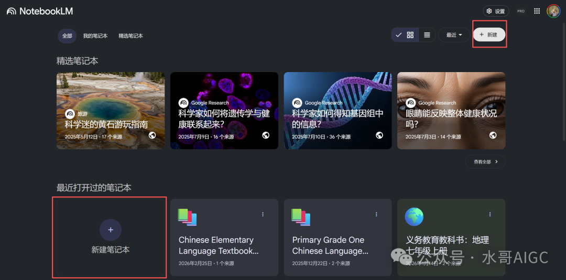Open Chinese Elementary Language Textbook notebook
The height and width of the screenshot is (280, 566).
point(224,237)
